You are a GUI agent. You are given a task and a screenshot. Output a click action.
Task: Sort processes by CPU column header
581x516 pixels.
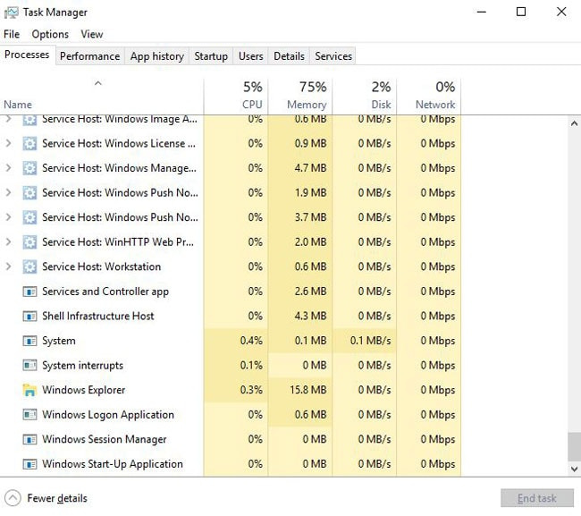coord(236,95)
